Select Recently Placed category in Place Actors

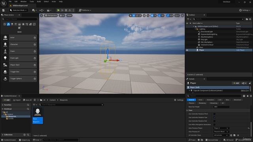[x=5, y=24]
